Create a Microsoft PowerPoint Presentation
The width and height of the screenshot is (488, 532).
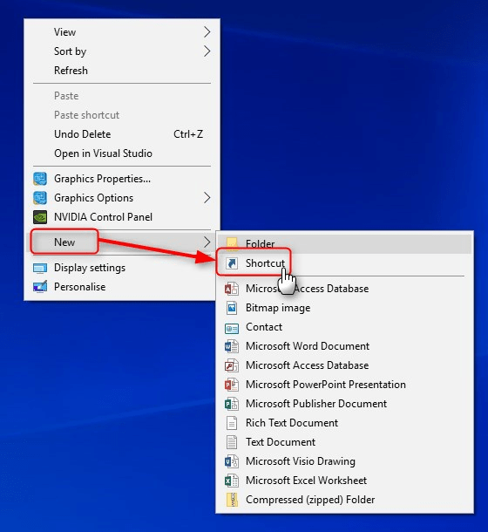[344, 385]
